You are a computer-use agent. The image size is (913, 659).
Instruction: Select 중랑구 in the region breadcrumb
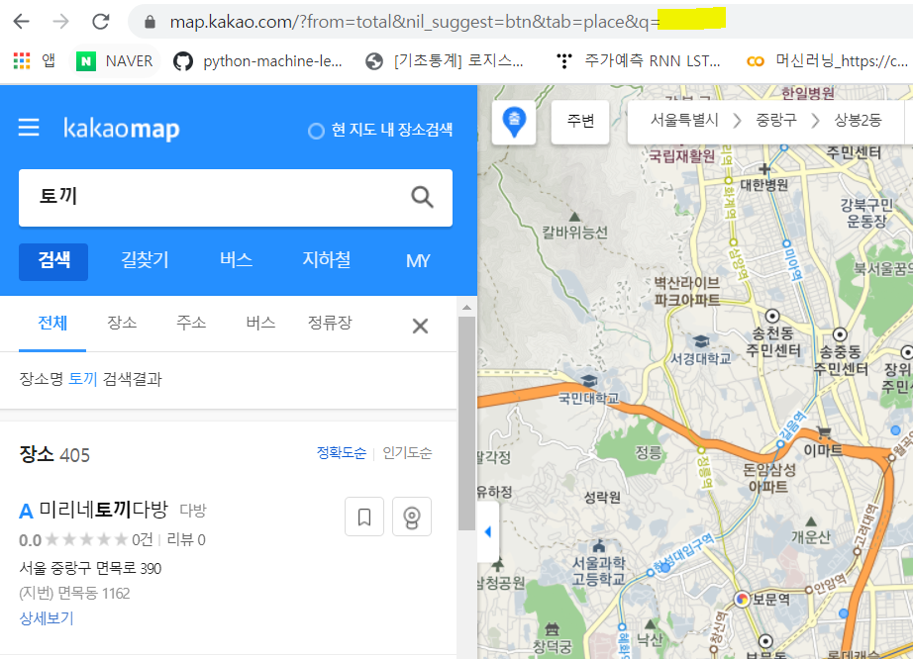click(x=775, y=120)
